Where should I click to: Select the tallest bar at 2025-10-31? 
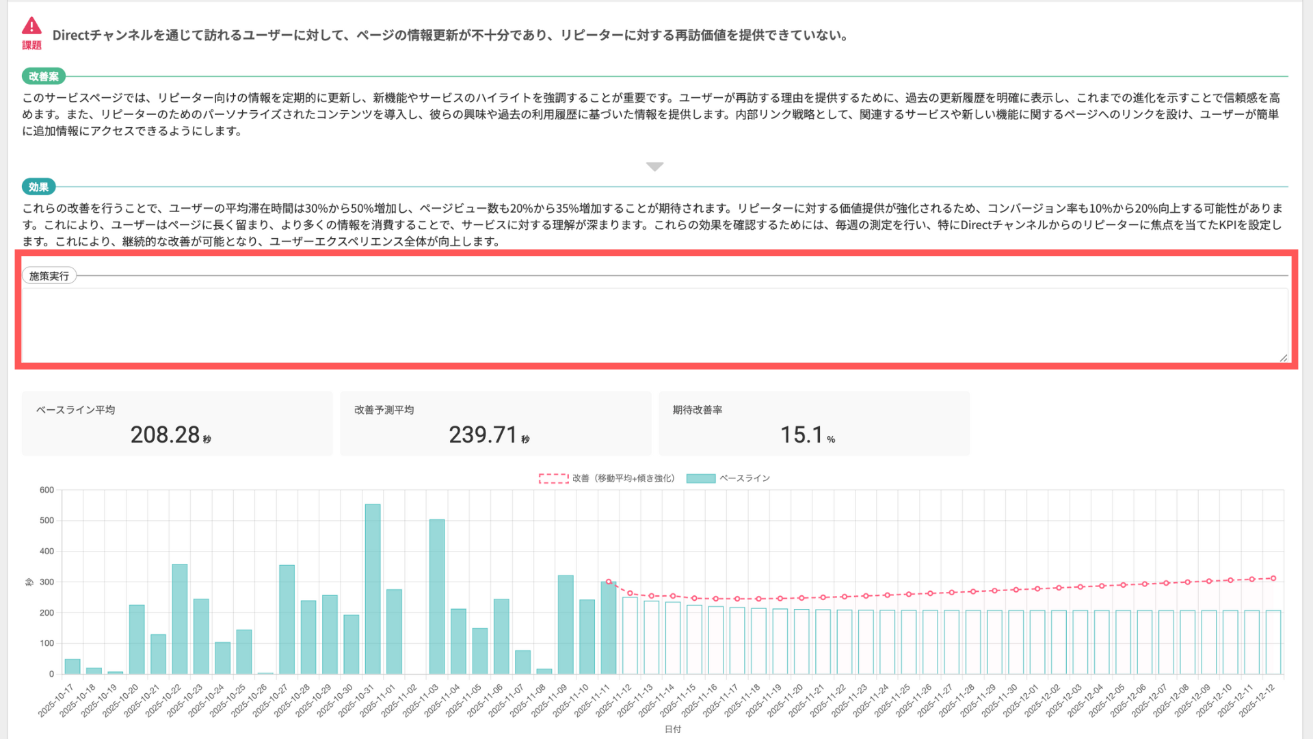click(x=373, y=588)
